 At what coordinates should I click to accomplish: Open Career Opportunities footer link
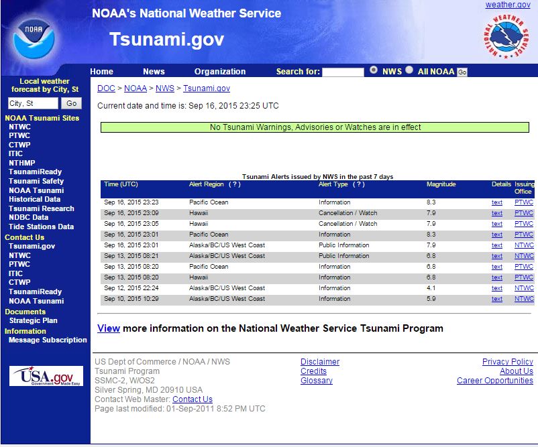(495, 381)
